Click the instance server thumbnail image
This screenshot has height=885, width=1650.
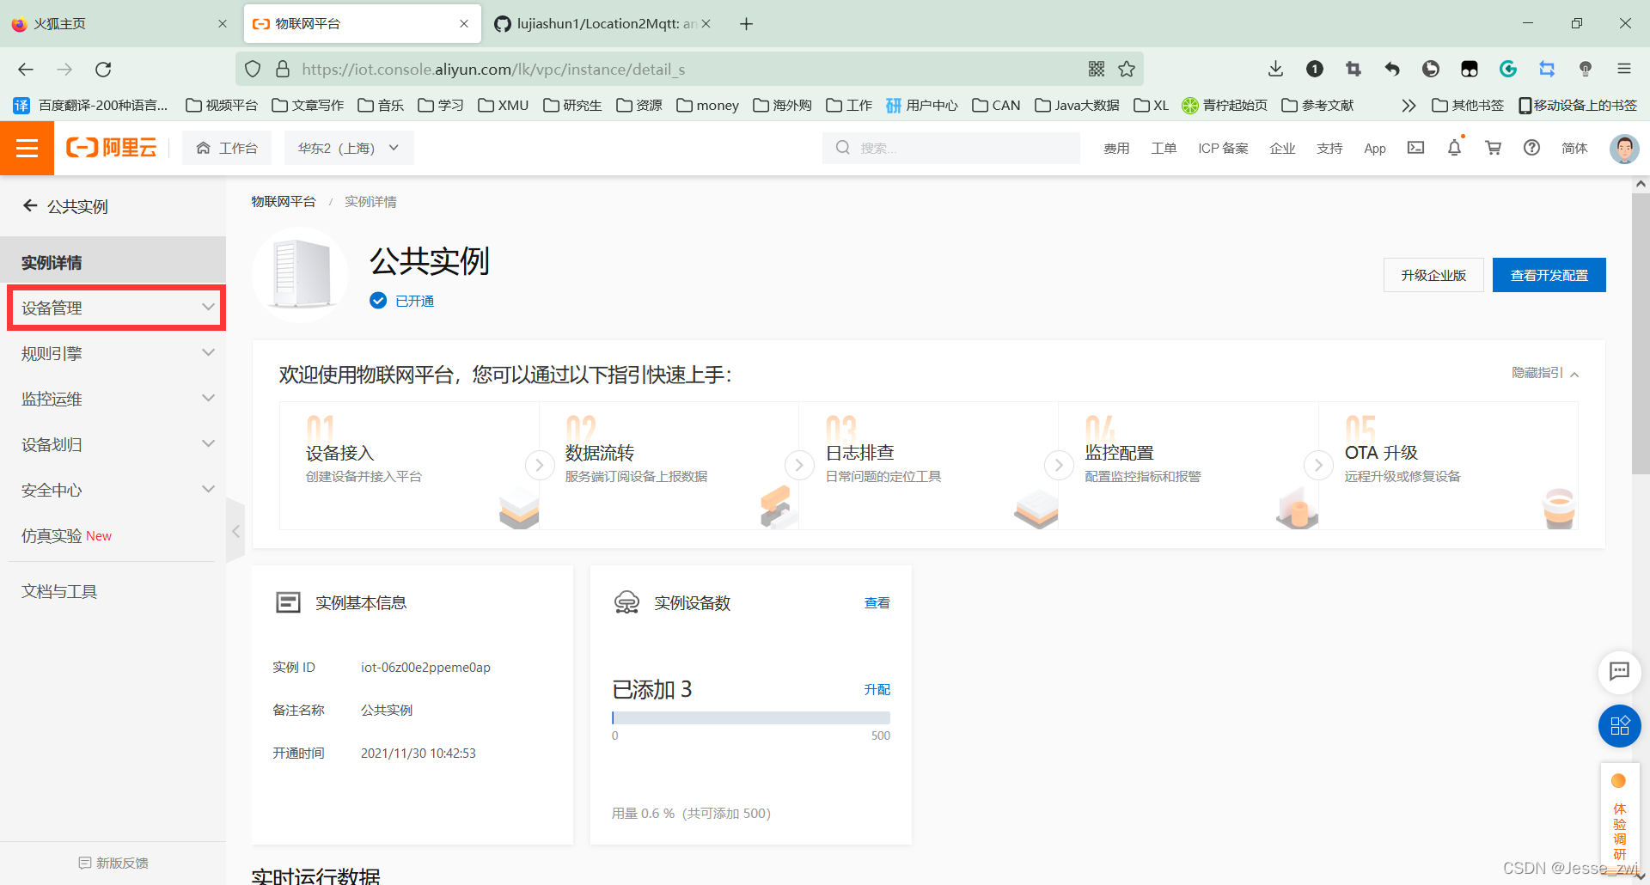pos(299,273)
